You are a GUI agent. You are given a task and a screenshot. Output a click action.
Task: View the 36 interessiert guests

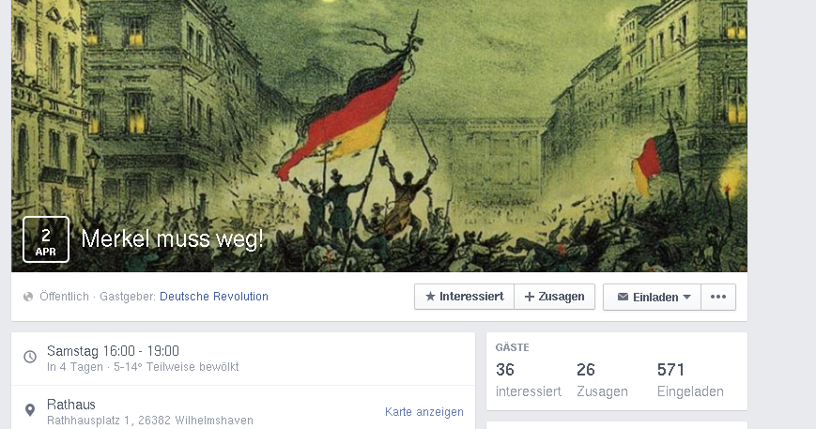pos(529,379)
